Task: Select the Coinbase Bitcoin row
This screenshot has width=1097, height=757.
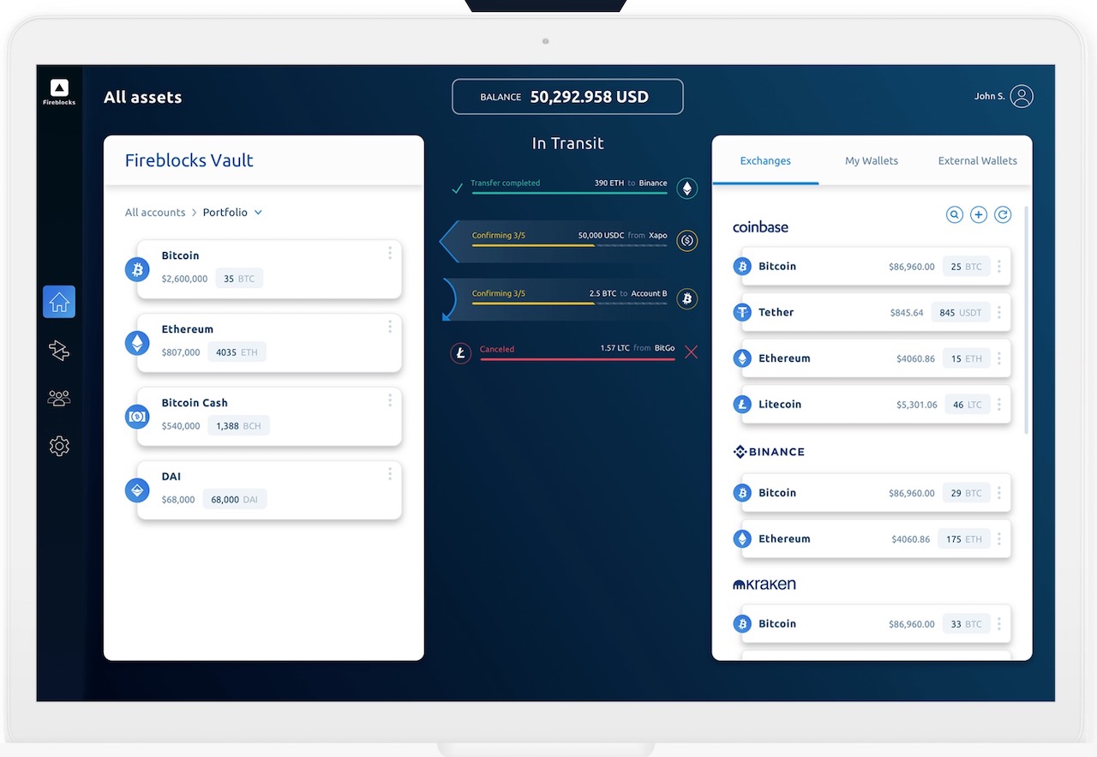Action: coord(872,267)
